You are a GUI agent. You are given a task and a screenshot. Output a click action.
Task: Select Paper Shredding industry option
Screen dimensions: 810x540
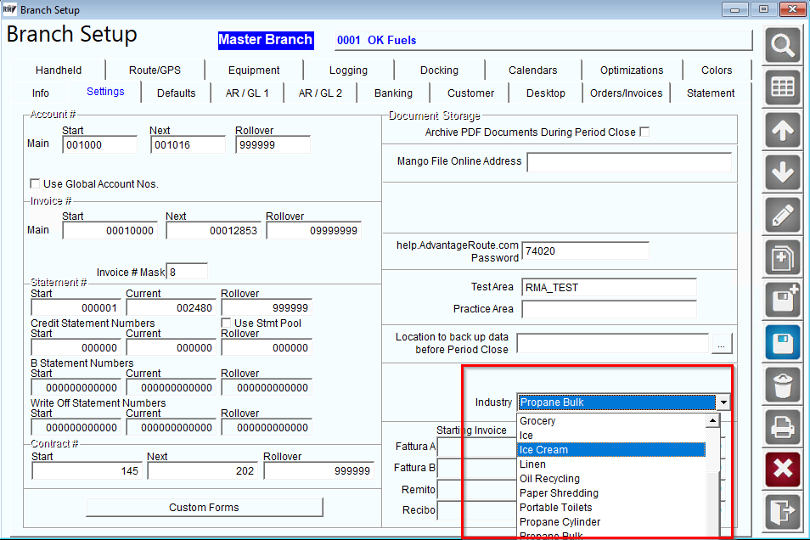coord(611,493)
